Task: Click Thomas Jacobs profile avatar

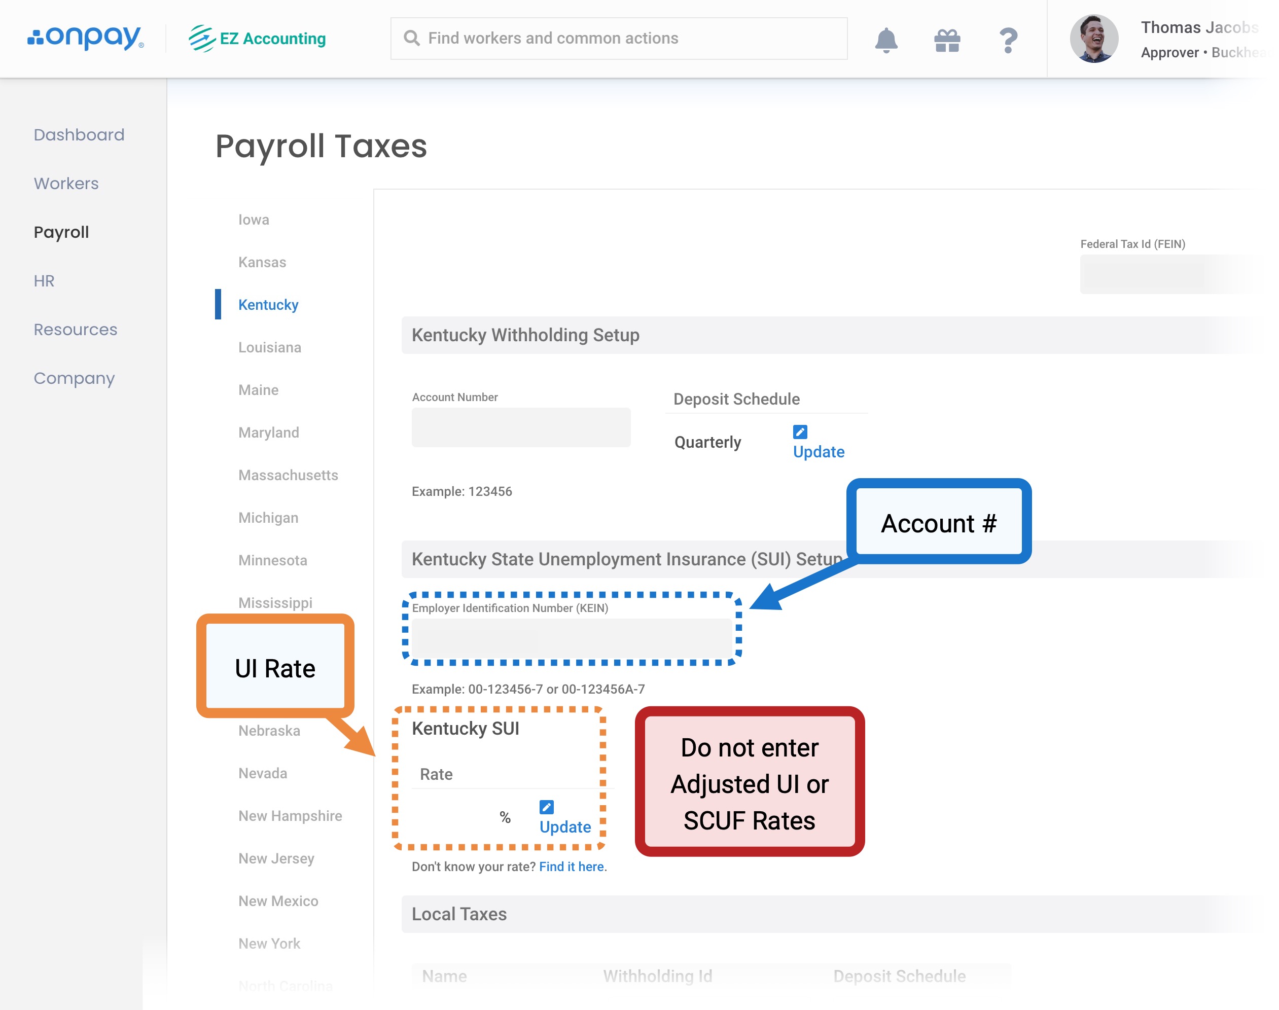Action: pyautogui.click(x=1093, y=39)
